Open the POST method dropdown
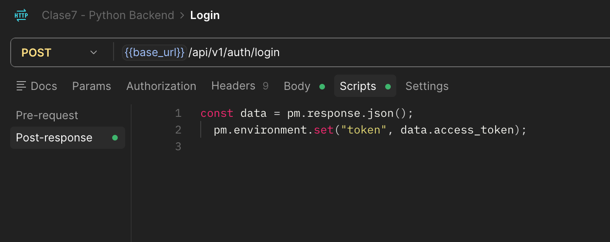Screen dimensions: 610x242 (x=59, y=52)
